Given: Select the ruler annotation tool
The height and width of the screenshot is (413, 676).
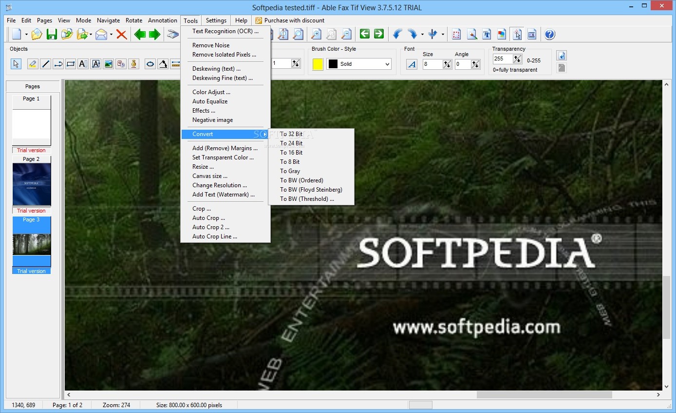Looking at the screenshot, I should point(175,64).
